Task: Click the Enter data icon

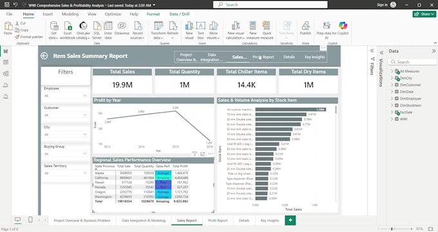Action: tap(108, 30)
